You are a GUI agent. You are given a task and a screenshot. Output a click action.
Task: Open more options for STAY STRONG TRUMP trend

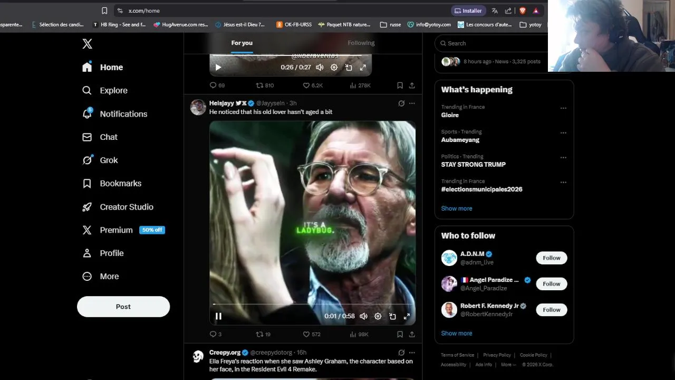pyautogui.click(x=563, y=157)
